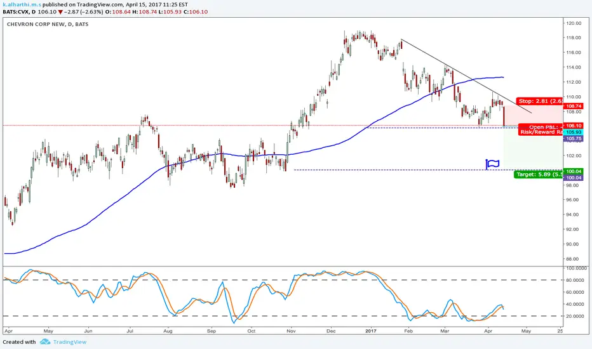Click the TradingView cloud logo icon
This screenshot has height=349, width=592.
tap(45, 342)
